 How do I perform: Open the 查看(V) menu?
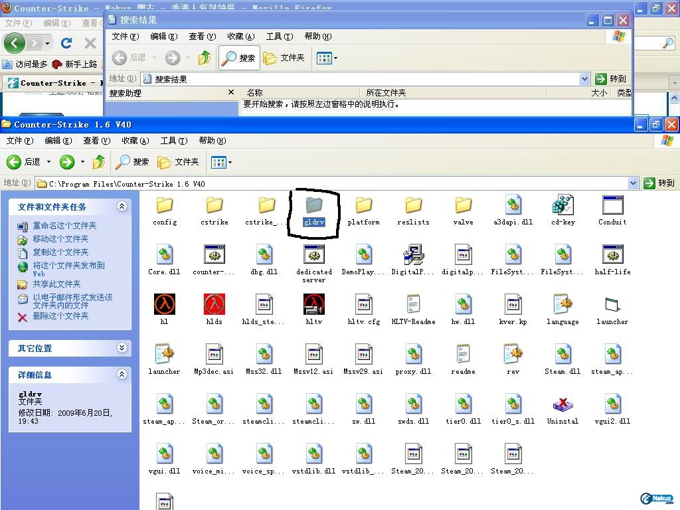pos(96,141)
